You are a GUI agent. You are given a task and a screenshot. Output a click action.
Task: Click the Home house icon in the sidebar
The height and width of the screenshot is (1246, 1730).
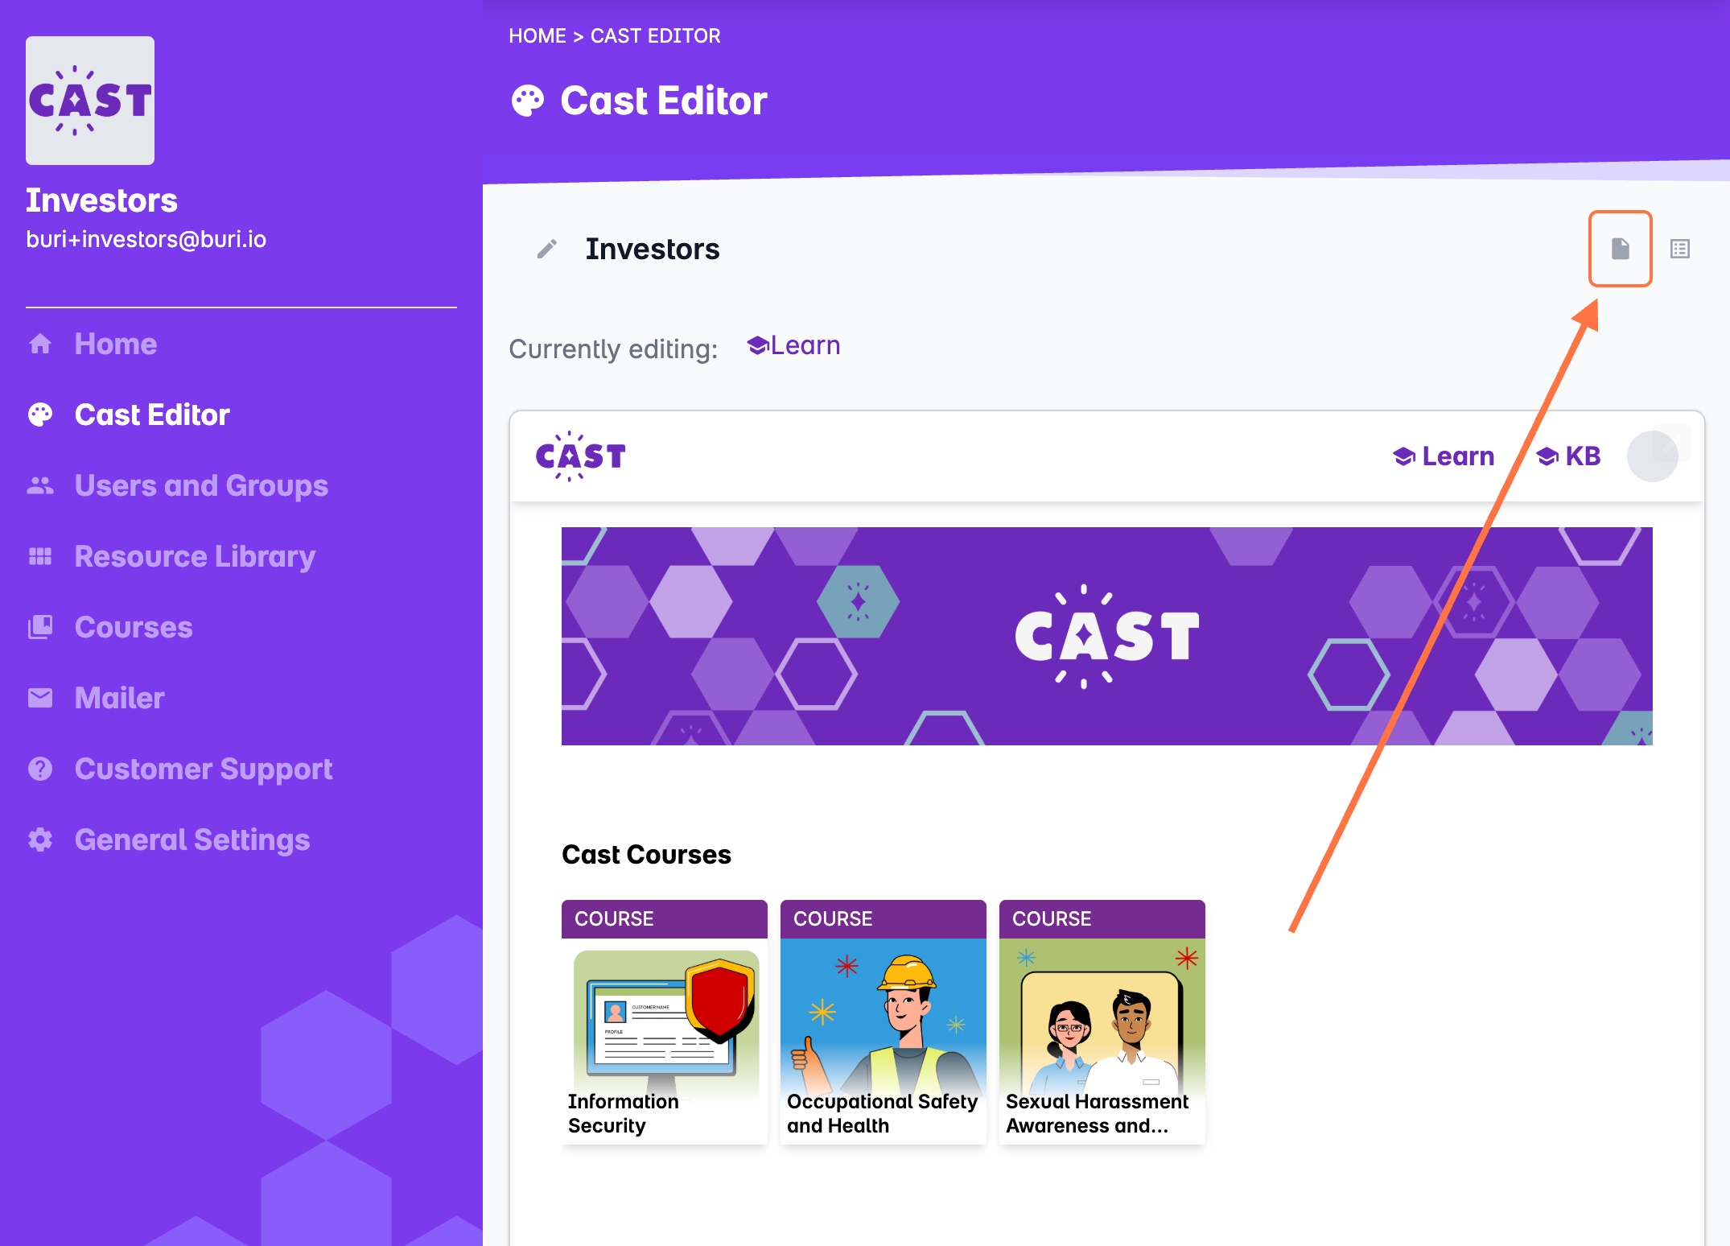tap(40, 345)
